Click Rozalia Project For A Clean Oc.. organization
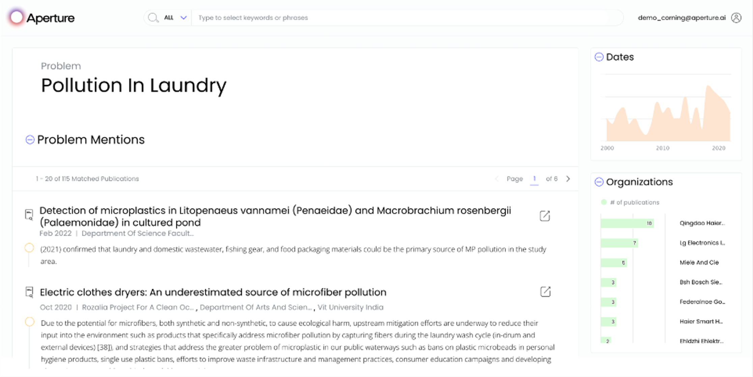 (138, 307)
